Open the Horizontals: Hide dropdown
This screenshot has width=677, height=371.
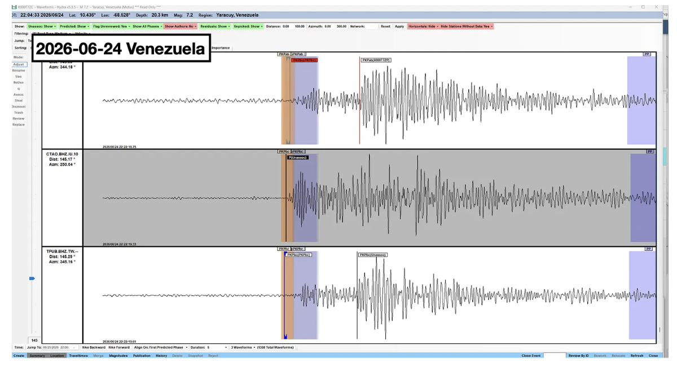[423, 26]
